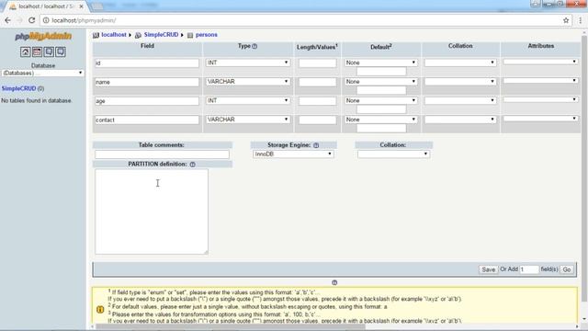
Task: Click the browser Back arrow
Action: (7, 20)
